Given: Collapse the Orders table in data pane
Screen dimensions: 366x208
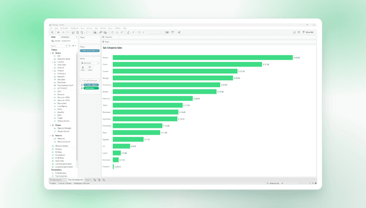Looking at the screenshot, I should pos(51,53).
